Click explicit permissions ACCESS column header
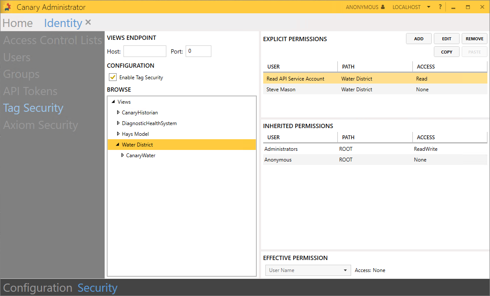490x296 pixels. 450,66
